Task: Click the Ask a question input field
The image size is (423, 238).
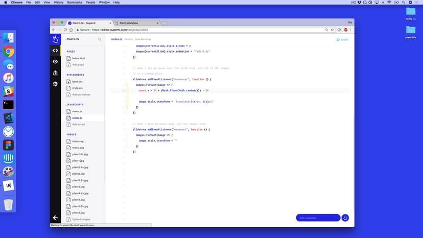Action: point(318,218)
